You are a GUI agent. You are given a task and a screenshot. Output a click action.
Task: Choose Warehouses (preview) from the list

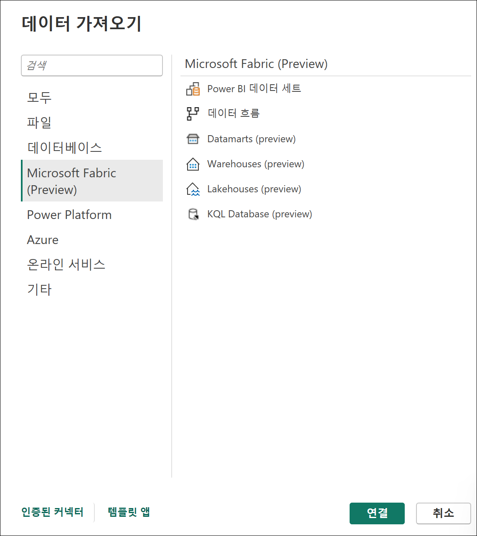point(256,164)
